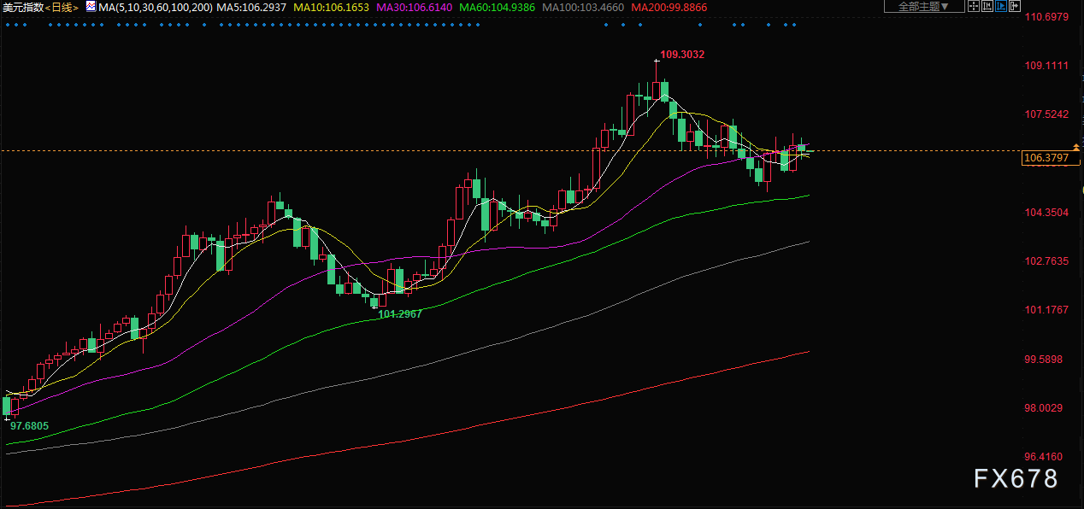
Task: Click the orange up-arrow price marker
Action: [1075, 148]
